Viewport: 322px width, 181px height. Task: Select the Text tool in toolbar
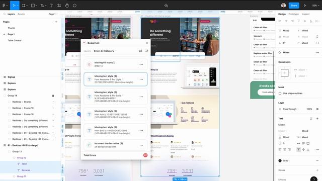(x=51, y=6)
